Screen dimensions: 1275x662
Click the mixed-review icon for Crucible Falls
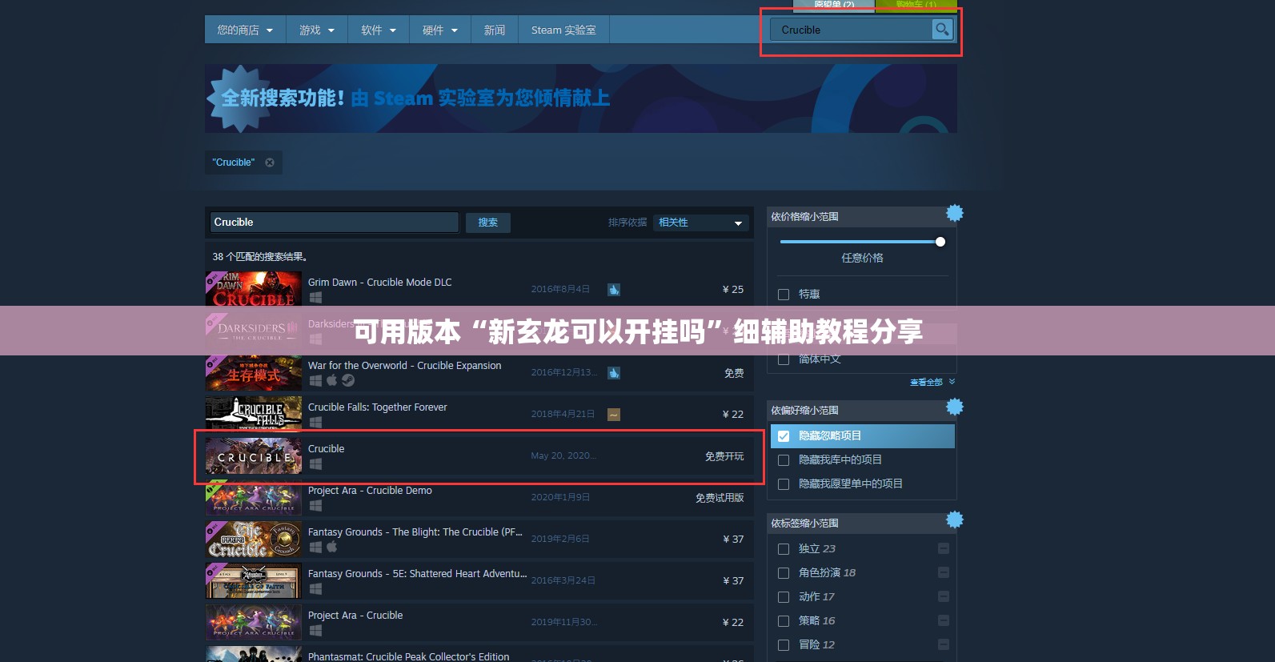point(614,415)
